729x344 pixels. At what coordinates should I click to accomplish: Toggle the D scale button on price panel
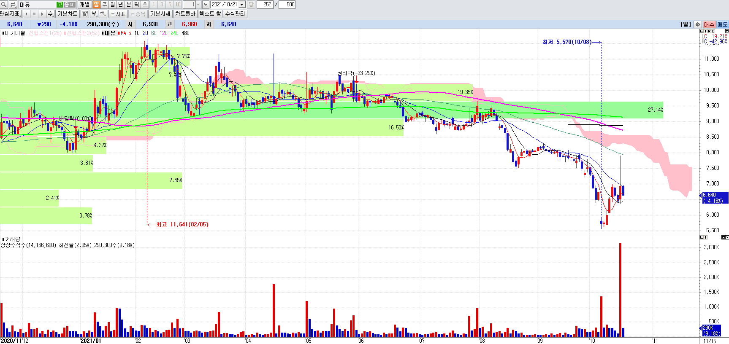coord(713,31)
